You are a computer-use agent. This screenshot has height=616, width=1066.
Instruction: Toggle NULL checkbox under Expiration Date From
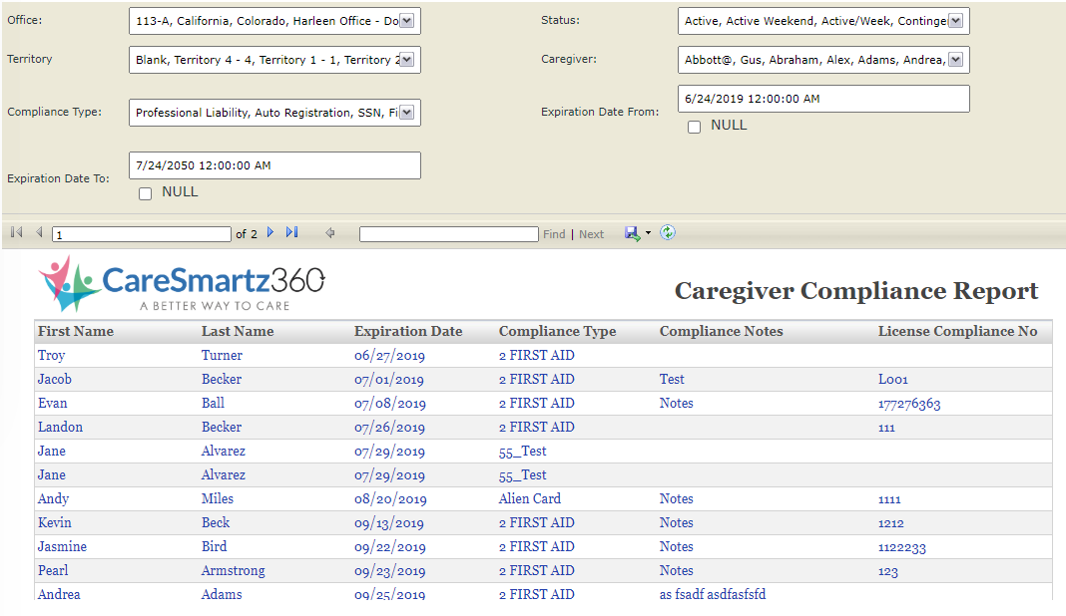tap(695, 128)
